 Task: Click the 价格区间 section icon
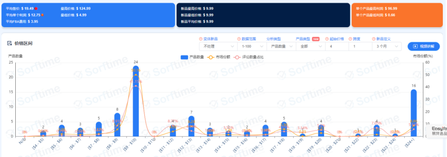(10, 43)
